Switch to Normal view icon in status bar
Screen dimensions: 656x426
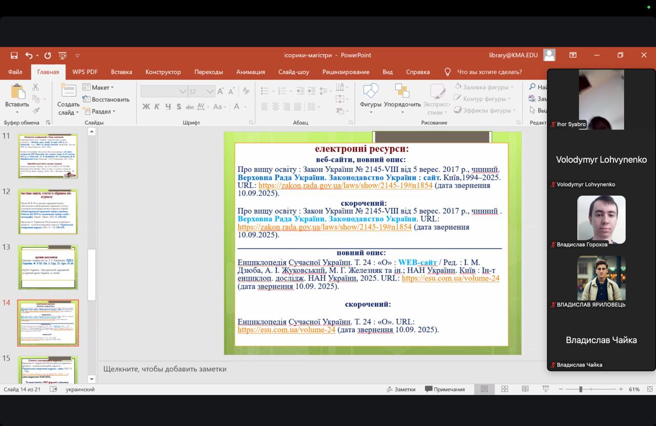pyautogui.click(x=484, y=389)
